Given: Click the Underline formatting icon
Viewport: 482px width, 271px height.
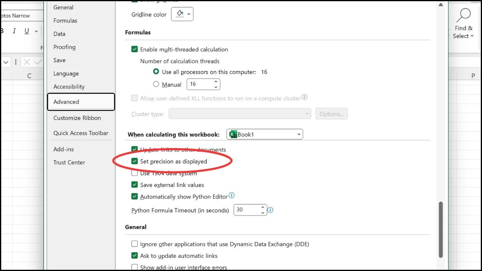Looking at the screenshot, I should 27,31.
